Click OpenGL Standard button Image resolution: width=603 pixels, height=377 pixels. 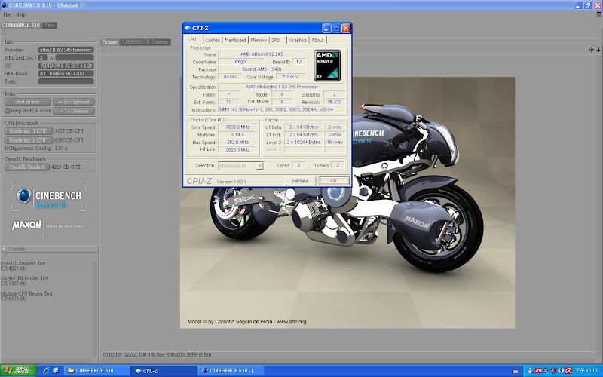pyautogui.click(x=27, y=167)
